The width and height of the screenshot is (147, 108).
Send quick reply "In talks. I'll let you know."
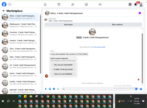pos(63,69)
